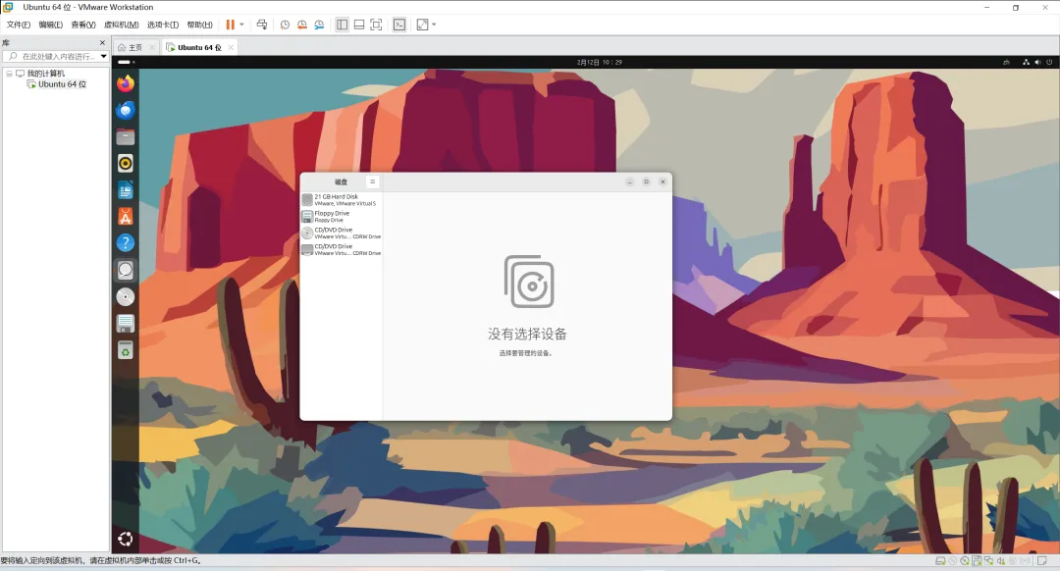The width and height of the screenshot is (1060, 571).
Task: Open Thunderbird mail from the dock
Action: (x=125, y=110)
